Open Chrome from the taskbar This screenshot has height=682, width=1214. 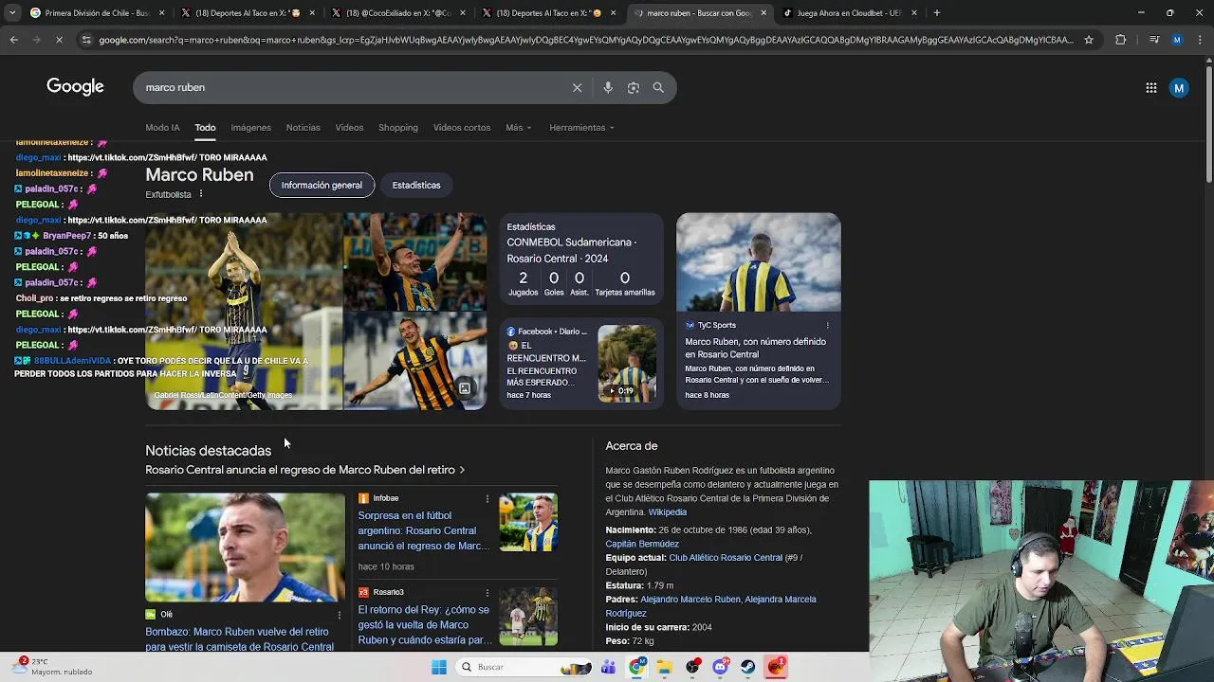637,667
